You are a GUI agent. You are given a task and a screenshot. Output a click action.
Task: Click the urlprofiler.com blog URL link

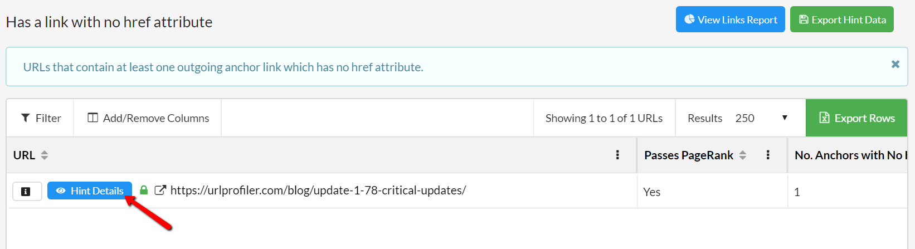(318, 191)
